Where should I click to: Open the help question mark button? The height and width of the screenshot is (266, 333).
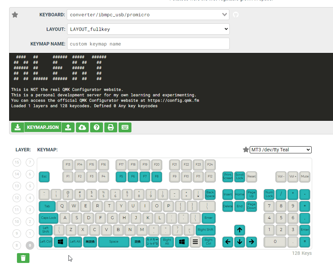97,127
